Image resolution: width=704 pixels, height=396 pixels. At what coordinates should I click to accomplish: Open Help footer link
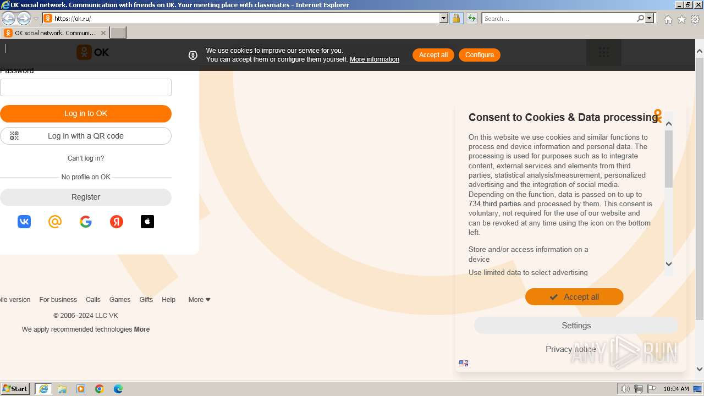pos(168,300)
